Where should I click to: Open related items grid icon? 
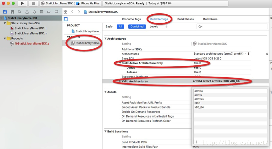pos(65,12)
